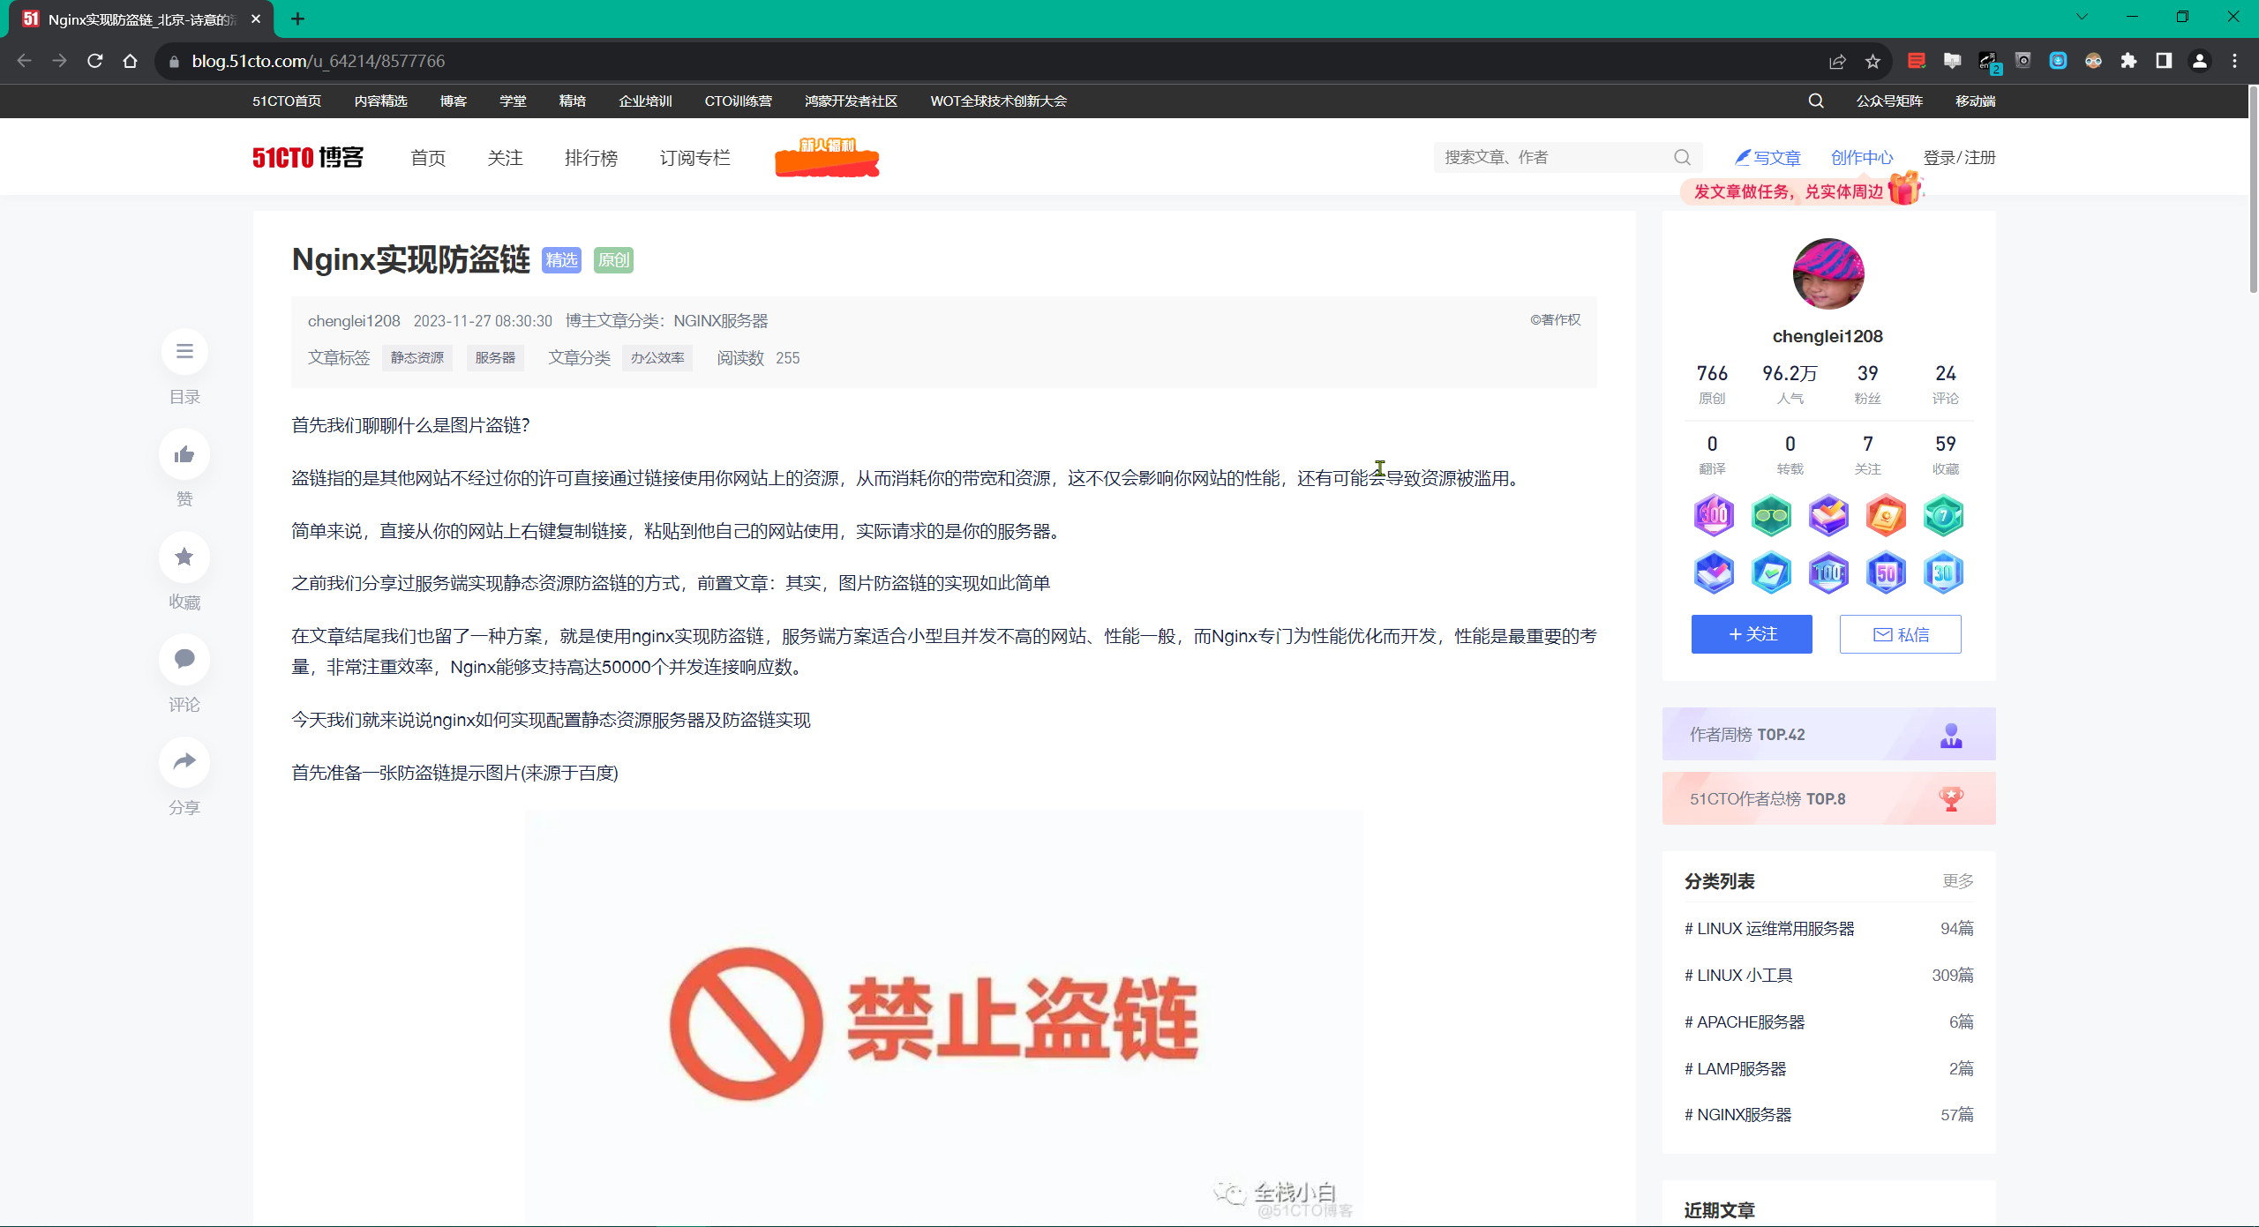2259x1227 pixels.
Task: Click the 禁止盗链 image in article
Action: point(944,1017)
